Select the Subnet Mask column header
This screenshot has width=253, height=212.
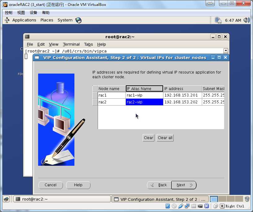(x=213, y=88)
